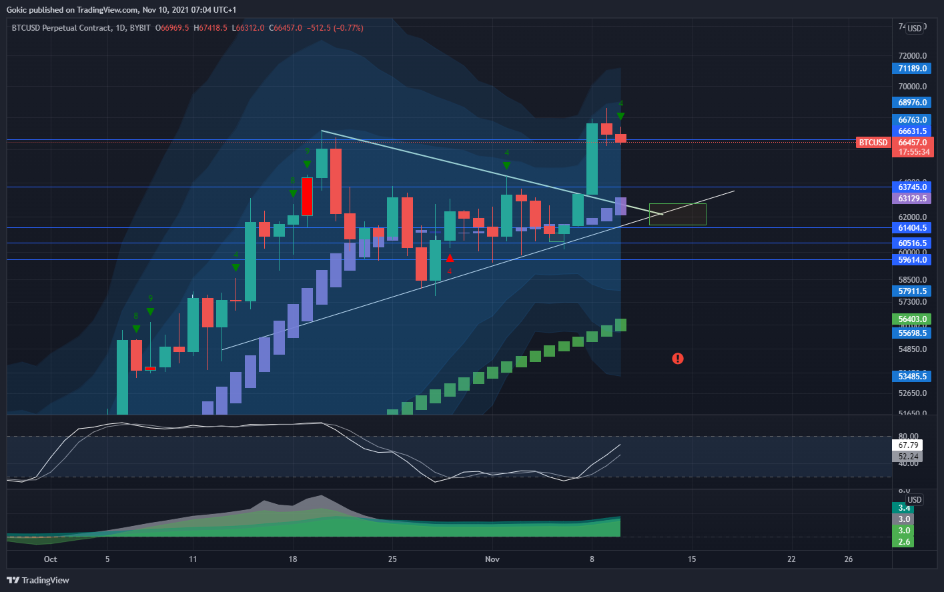Click the Oct label on time axis
Image resolution: width=944 pixels, height=592 pixels.
[x=50, y=559]
